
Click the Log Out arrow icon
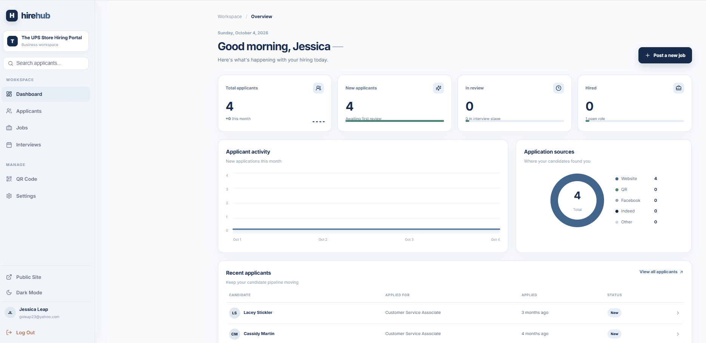[x=9, y=332]
